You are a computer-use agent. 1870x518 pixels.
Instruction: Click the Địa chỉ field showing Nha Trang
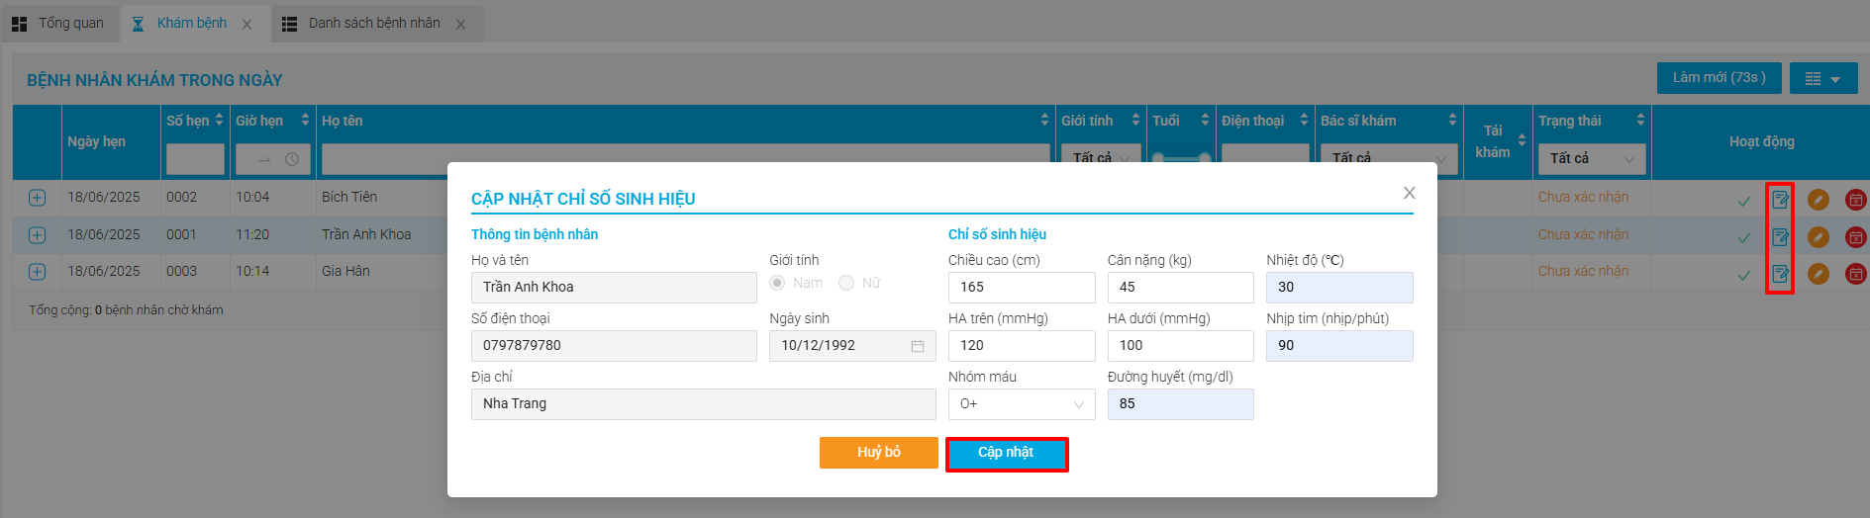(x=704, y=404)
